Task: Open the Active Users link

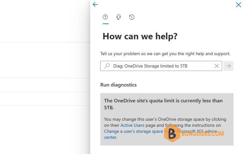Action: pyautogui.click(x=132, y=125)
